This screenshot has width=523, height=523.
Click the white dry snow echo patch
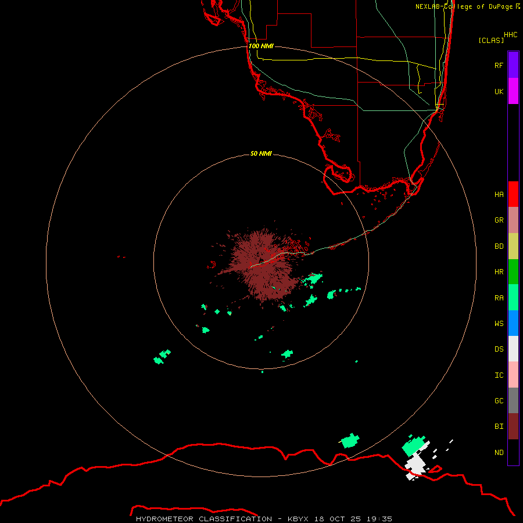point(415,466)
